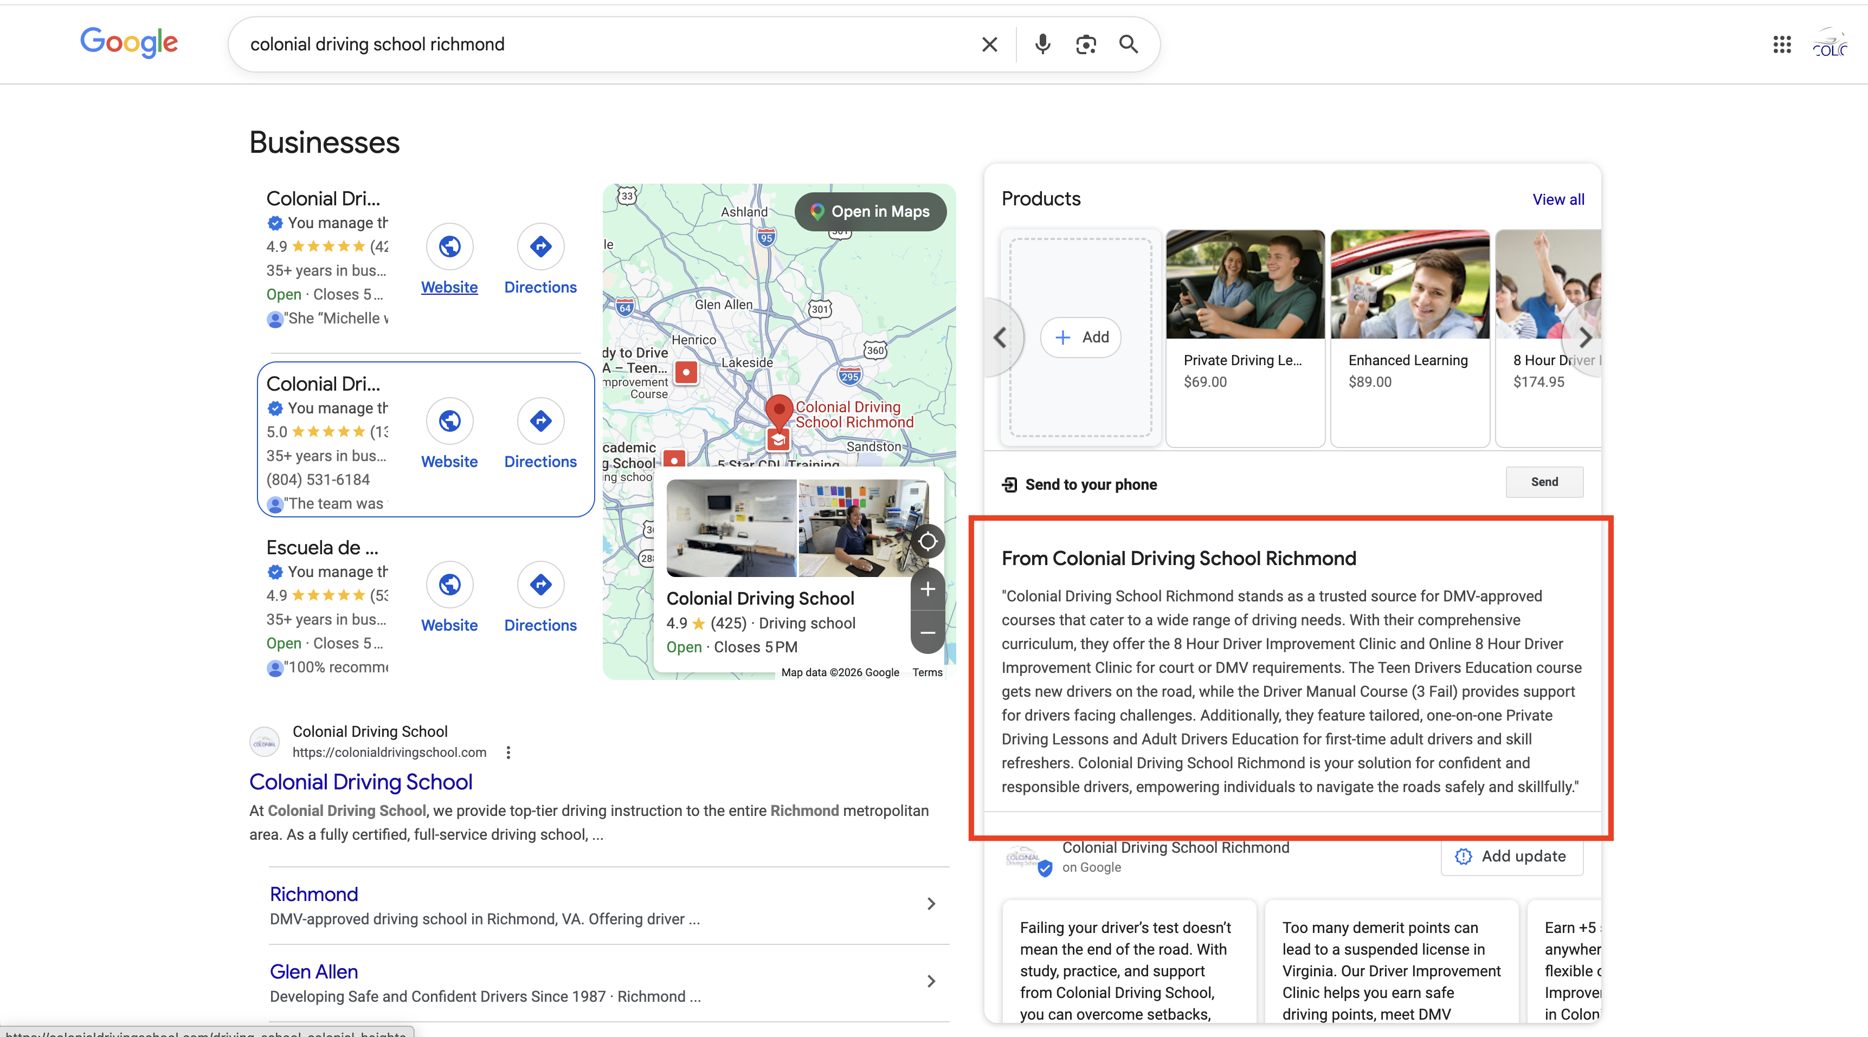Zoom in on the map
The width and height of the screenshot is (1868, 1037).
[927, 589]
